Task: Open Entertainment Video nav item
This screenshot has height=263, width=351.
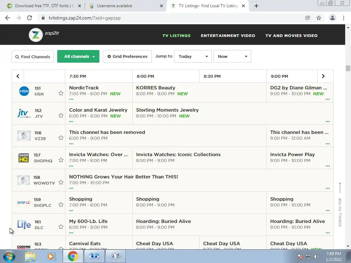Action: point(228,36)
